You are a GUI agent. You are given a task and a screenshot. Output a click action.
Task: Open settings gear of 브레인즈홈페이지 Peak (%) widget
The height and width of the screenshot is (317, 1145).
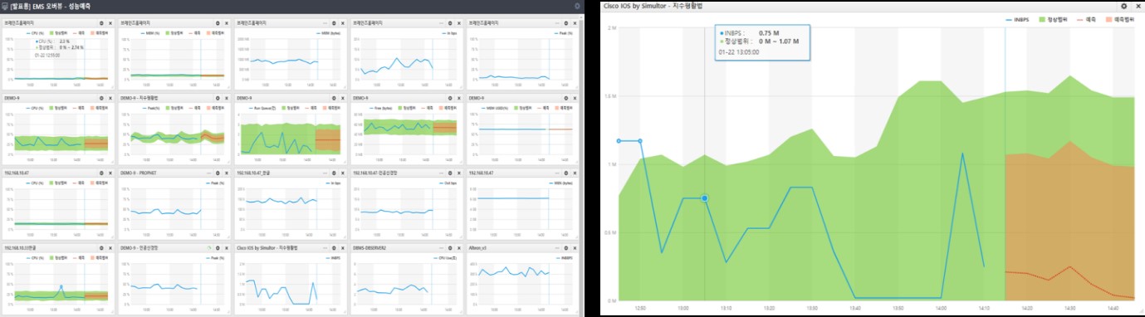click(565, 22)
